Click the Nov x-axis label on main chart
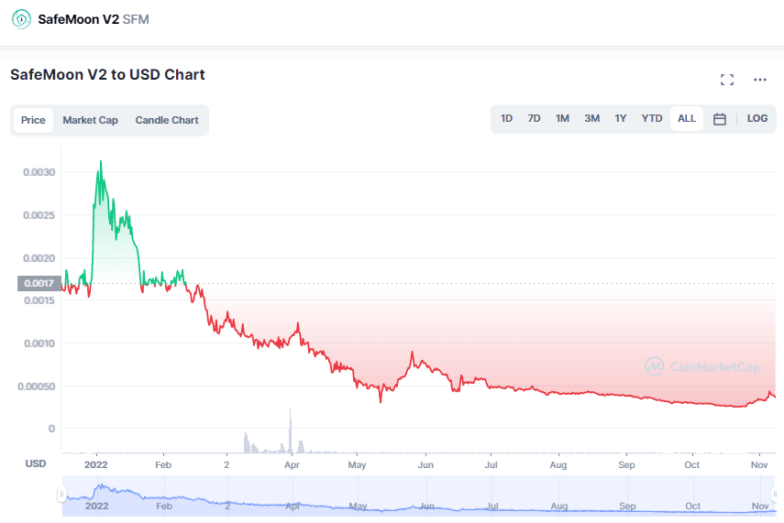784x523 pixels. pyautogui.click(x=759, y=464)
